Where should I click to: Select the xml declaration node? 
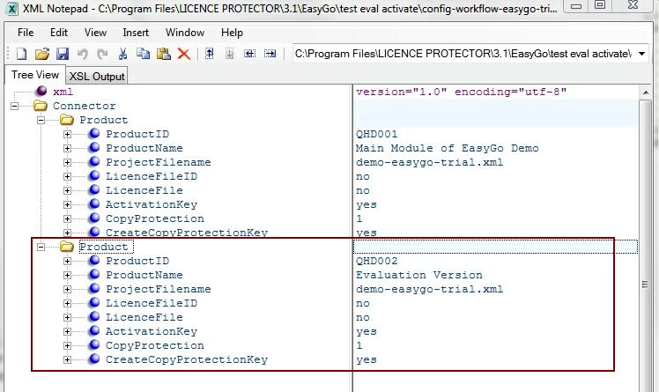63,92
